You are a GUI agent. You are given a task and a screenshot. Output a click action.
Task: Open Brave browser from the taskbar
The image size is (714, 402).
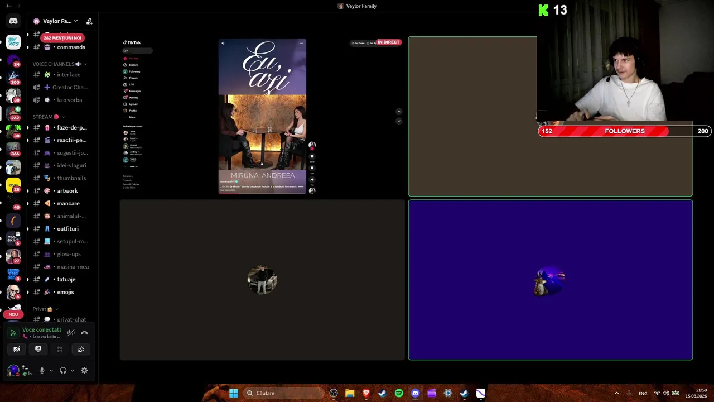click(366, 393)
